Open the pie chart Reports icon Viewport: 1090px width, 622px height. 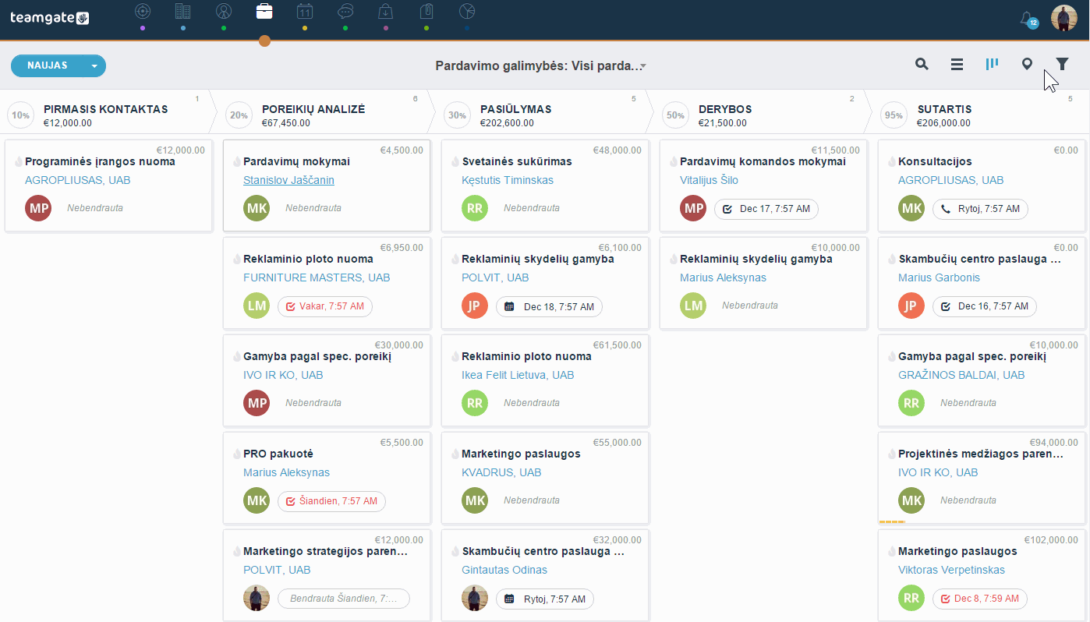point(467,11)
